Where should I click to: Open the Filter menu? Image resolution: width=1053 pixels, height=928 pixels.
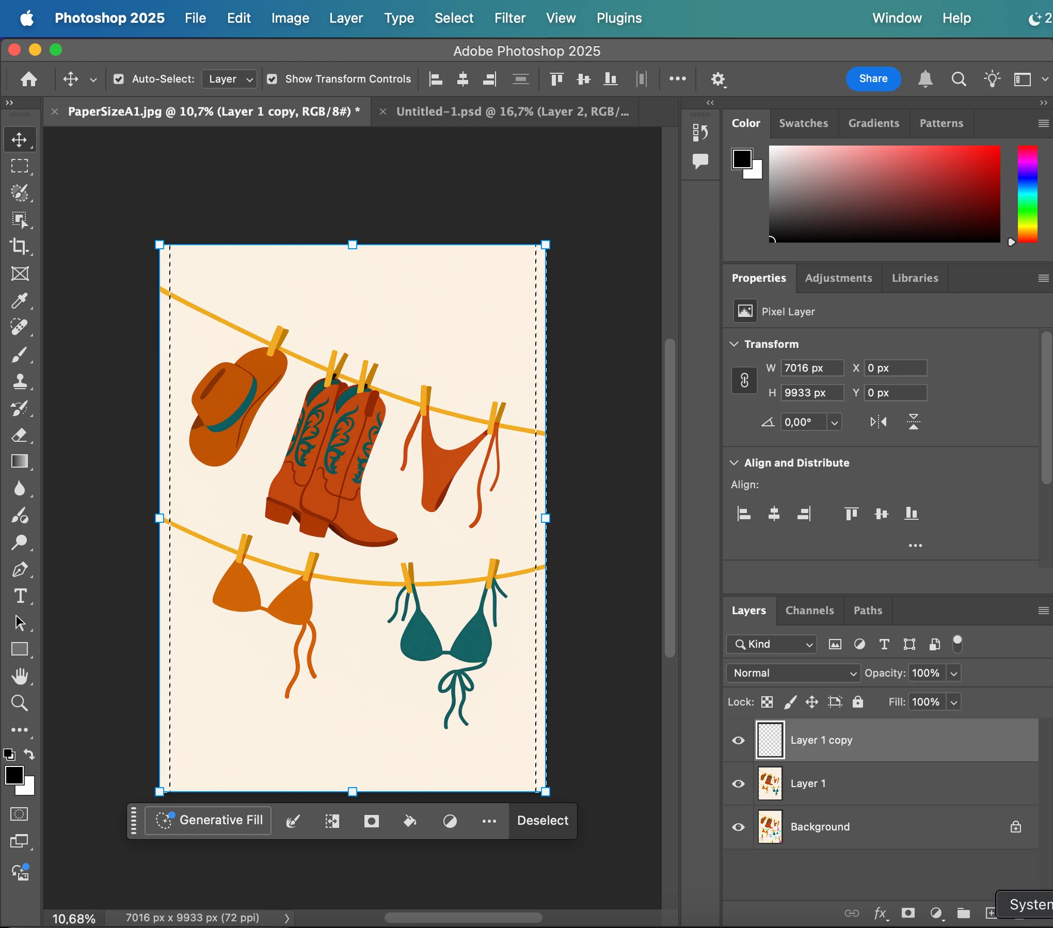(x=509, y=18)
